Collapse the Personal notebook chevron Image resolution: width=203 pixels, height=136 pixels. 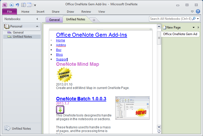pos(37,26)
